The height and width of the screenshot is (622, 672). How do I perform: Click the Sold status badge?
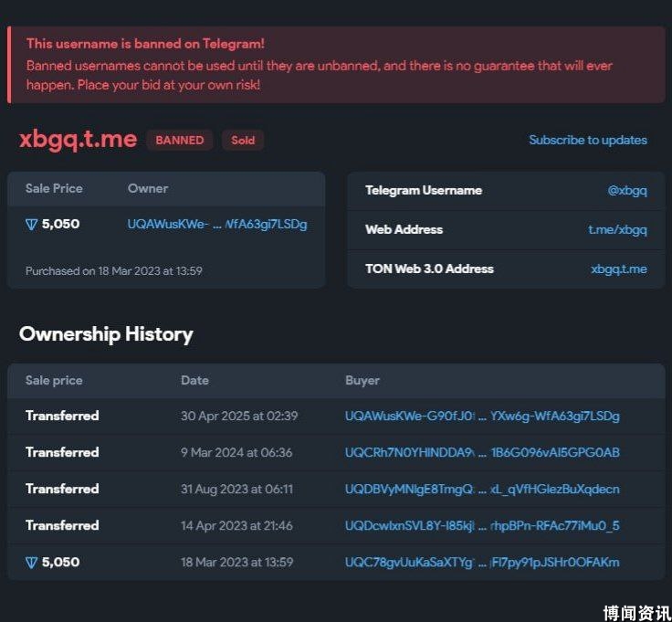243,140
